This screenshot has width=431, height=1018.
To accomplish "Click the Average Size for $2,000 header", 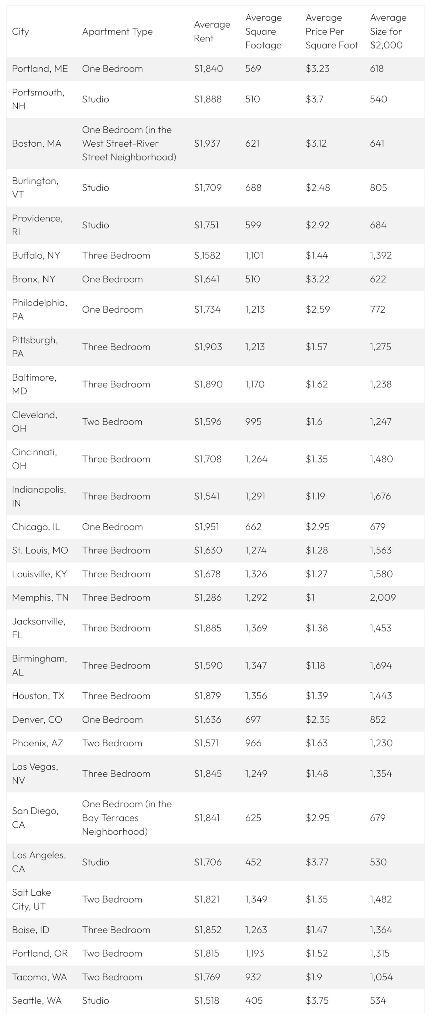I will [388, 32].
